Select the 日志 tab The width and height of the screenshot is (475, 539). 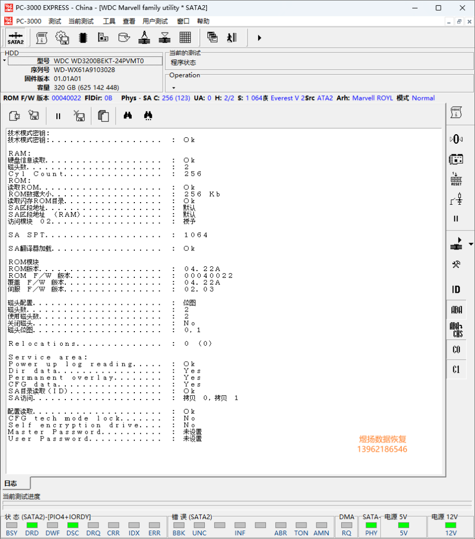point(15,483)
